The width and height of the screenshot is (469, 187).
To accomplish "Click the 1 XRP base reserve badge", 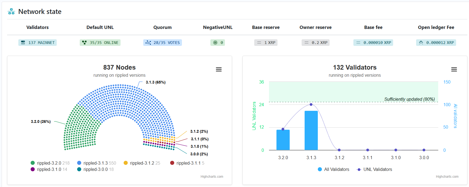I will (266, 43).
